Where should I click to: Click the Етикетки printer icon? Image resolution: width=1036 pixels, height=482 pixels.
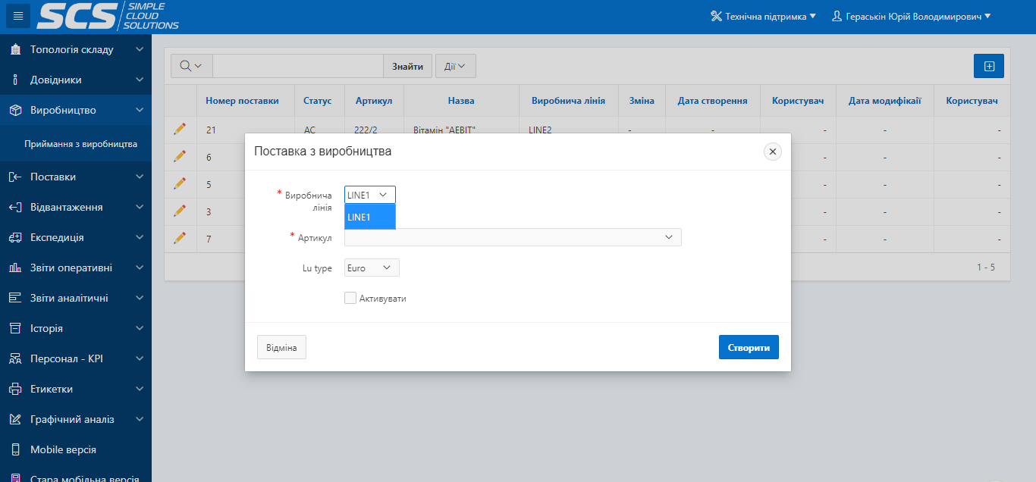click(15, 389)
